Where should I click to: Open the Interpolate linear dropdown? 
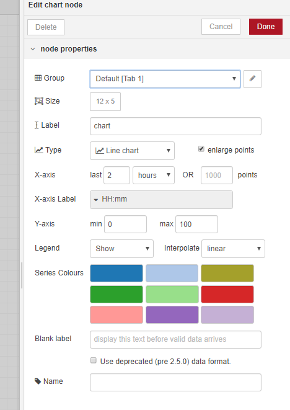point(233,249)
